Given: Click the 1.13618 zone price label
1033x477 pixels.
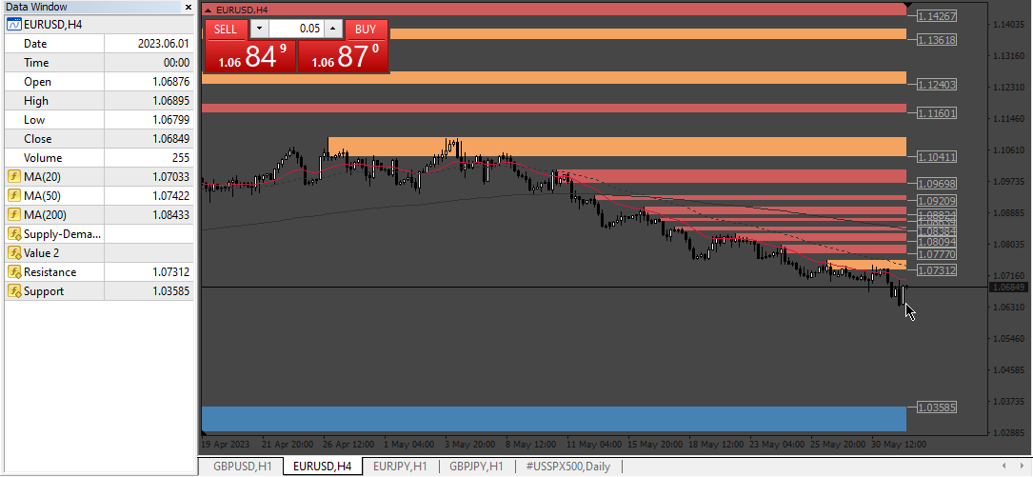Looking at the screenshot, I should click(x=937, y=40).
